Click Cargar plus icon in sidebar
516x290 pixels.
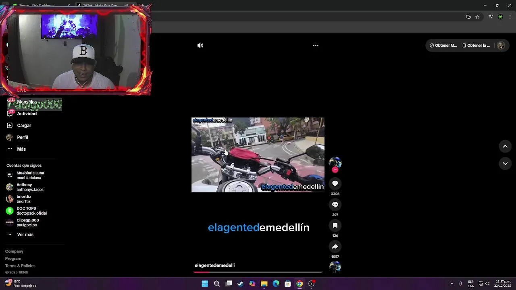point(10,126)
